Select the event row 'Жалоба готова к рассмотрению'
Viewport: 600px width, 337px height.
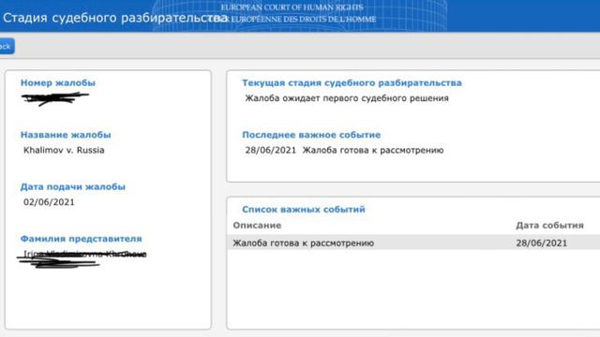pos(413,243)
